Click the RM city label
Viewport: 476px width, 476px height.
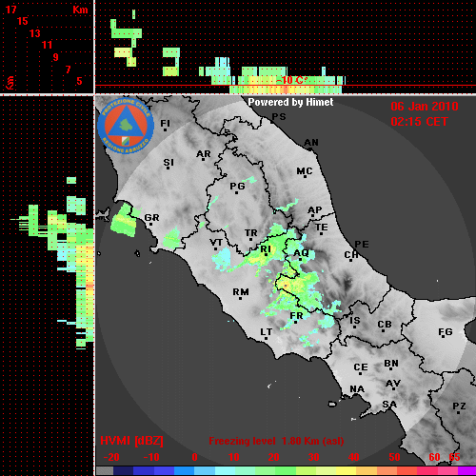(x=241, y=292)
